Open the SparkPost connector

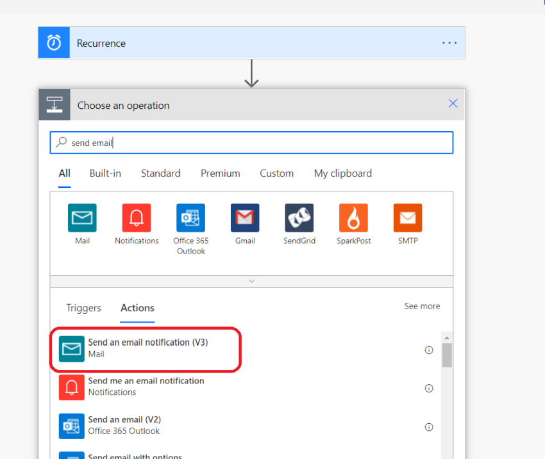click(353, 217)
